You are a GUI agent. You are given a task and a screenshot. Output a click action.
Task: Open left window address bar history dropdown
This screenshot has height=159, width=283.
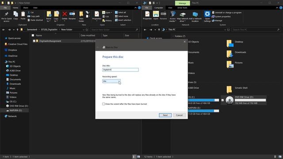click(x=84, y=30)
